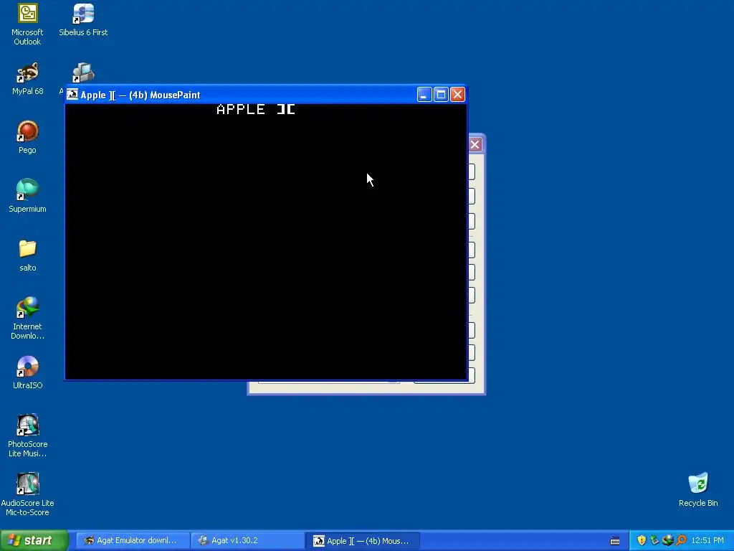Image resolution: width=734 pixels, height=551 pixels.
Task: Open the Microsoft Outlook desktop icon
Action: click(x=27, y=24)
